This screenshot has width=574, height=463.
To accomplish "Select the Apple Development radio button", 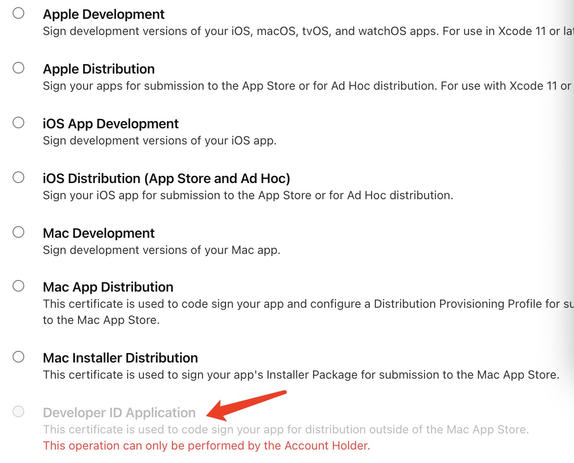I will point(18,13).
